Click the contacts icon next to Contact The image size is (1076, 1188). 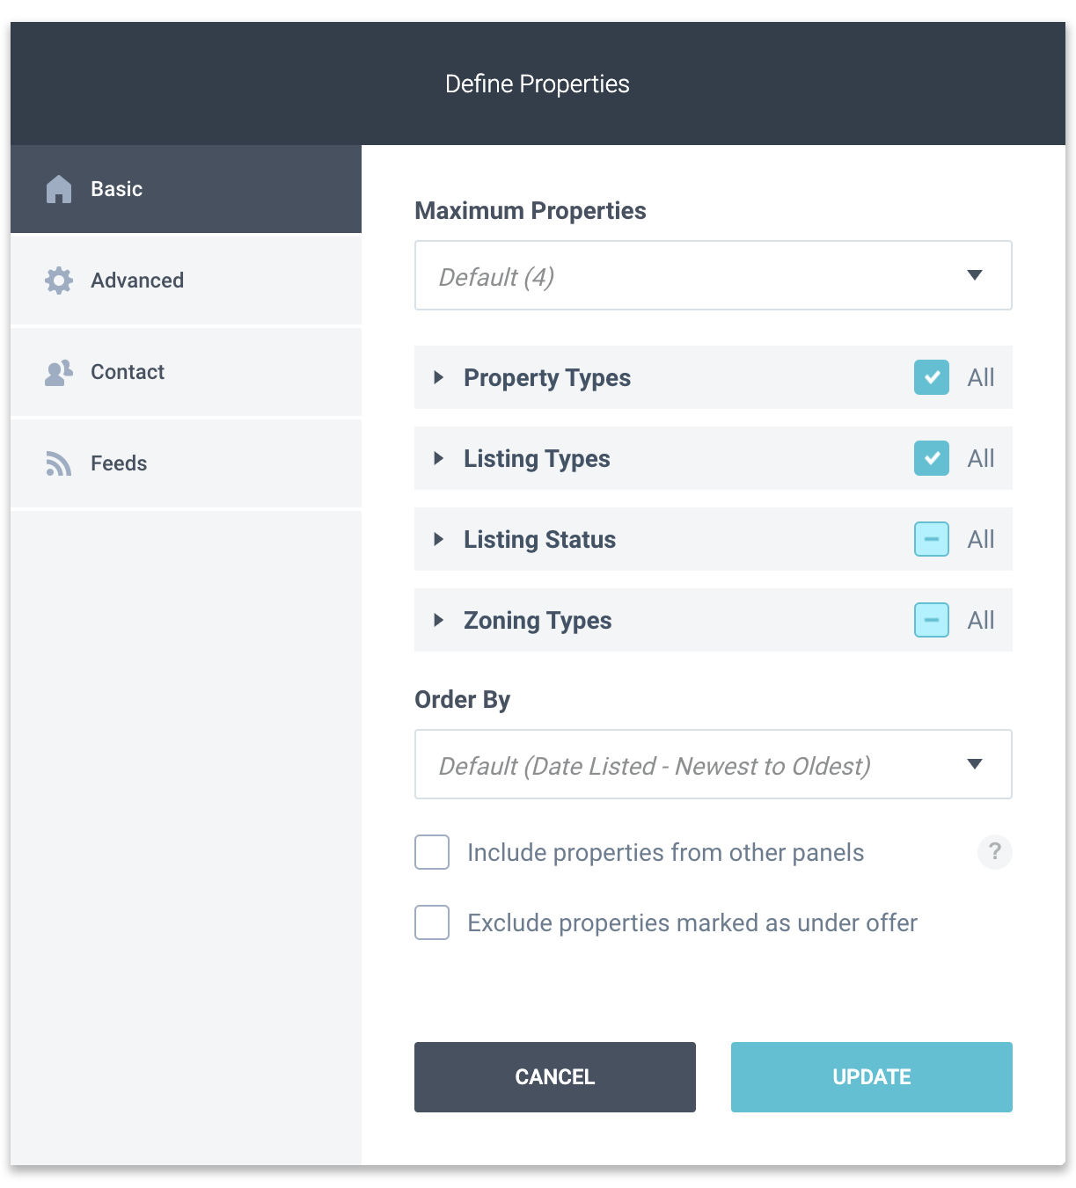coord(58,371)
